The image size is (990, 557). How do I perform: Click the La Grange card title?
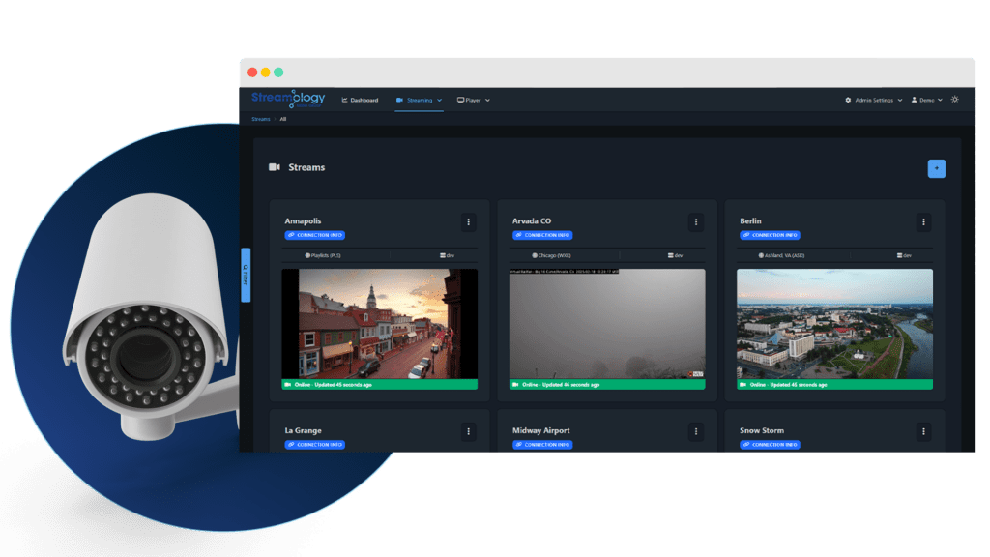click(x=303, y=430)
